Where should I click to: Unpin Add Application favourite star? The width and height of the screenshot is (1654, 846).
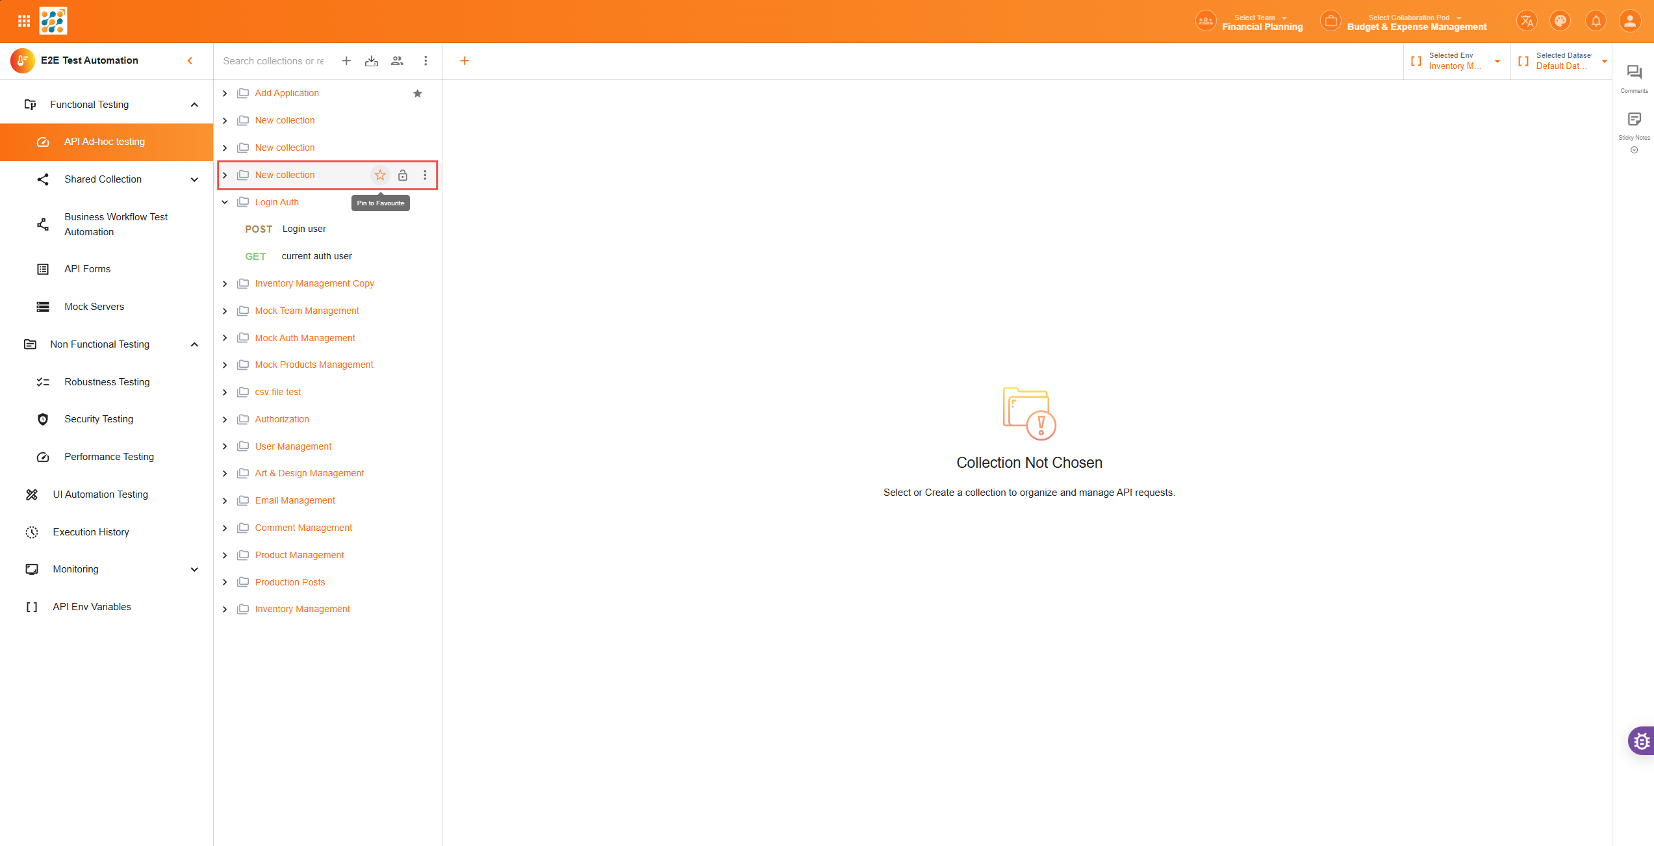click(x=418, y=94)
